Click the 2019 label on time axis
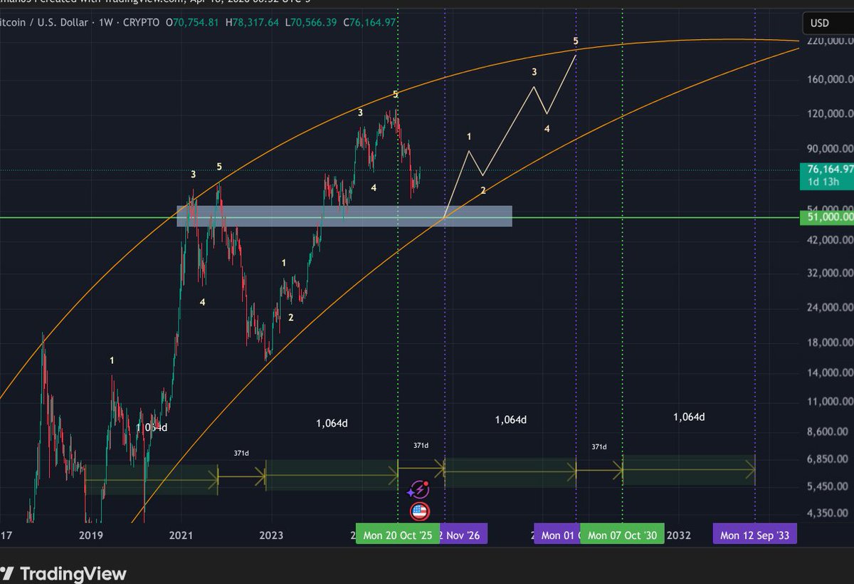 (x=90, y=536)
